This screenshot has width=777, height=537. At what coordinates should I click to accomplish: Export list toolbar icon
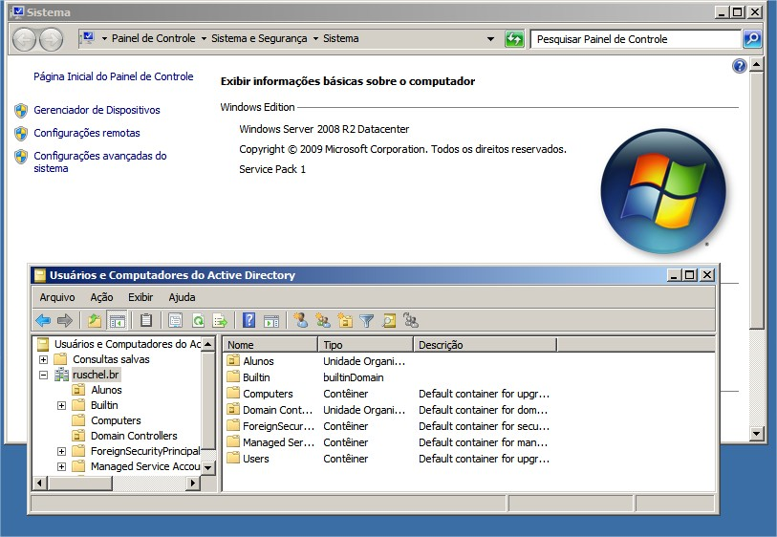coord(220,321)
